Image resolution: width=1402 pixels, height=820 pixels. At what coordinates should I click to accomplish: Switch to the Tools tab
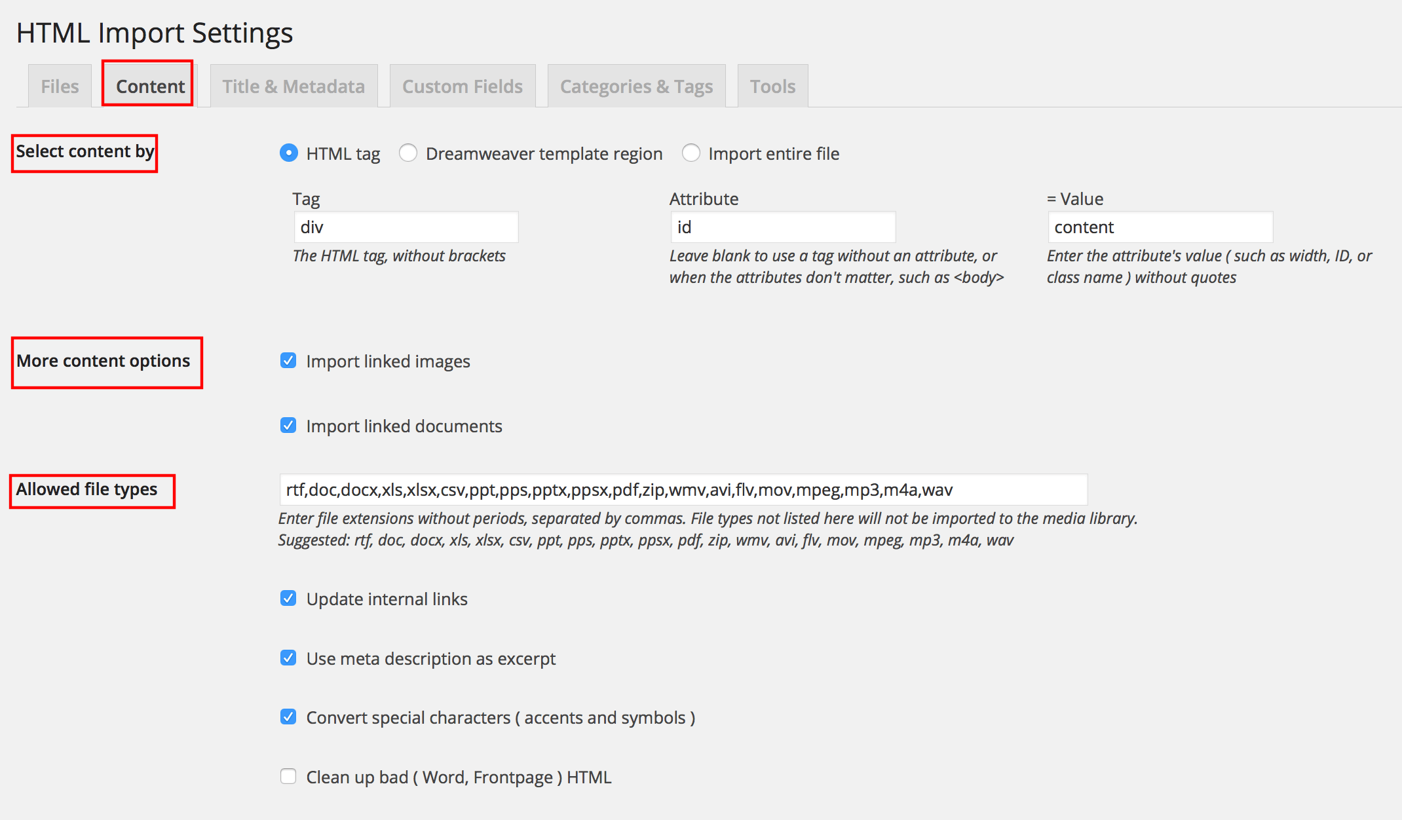point(772,86)
